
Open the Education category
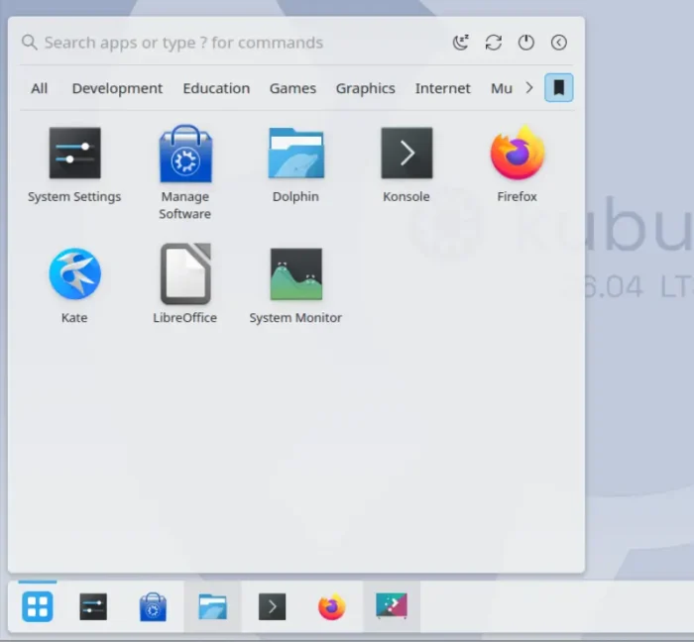(x=216, y=88)
